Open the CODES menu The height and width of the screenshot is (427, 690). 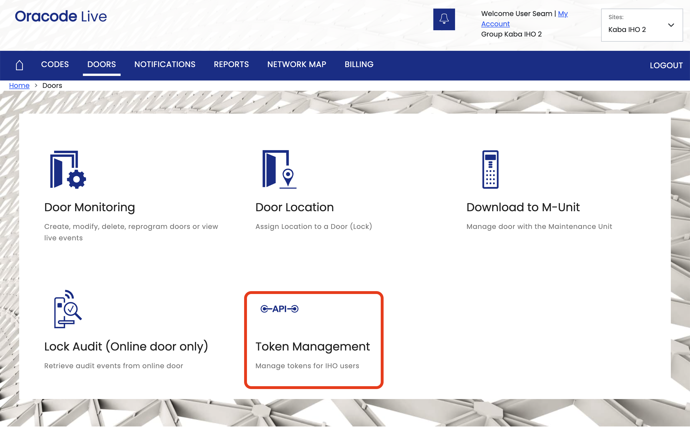coord(55,65)
